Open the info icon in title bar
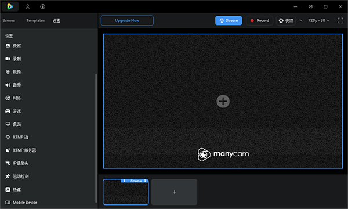 [x=42, y=6]
